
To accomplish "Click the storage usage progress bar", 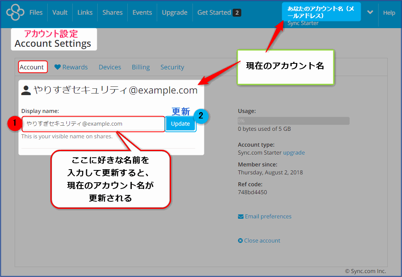I will (294, 121).
